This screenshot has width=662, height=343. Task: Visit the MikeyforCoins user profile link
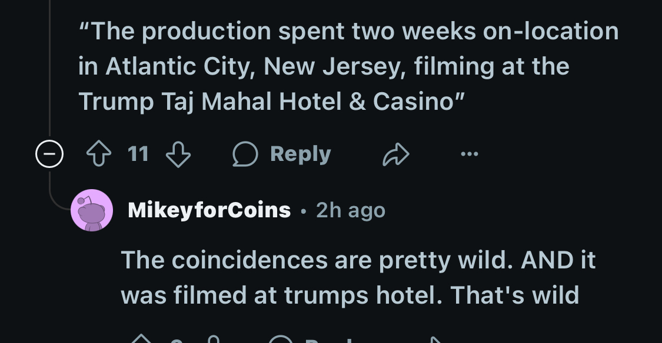[x=209, y=210]
